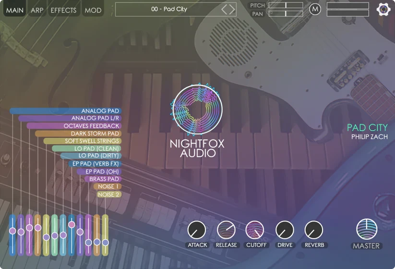Advance to next preset with right arrow
The width and height of the screenshot is (395, 269).
click(232, 9)
